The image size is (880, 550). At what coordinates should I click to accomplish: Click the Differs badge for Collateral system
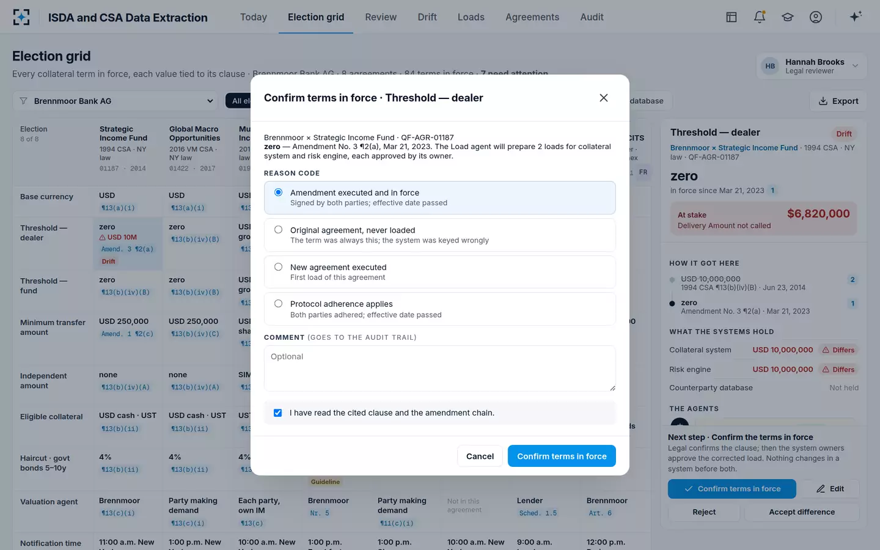click(x=838, y=350)
